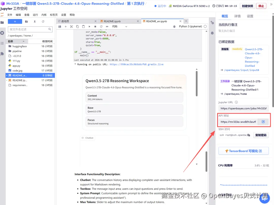
Task: Create a new folder in file browser
Action: [x=26, y=22]
